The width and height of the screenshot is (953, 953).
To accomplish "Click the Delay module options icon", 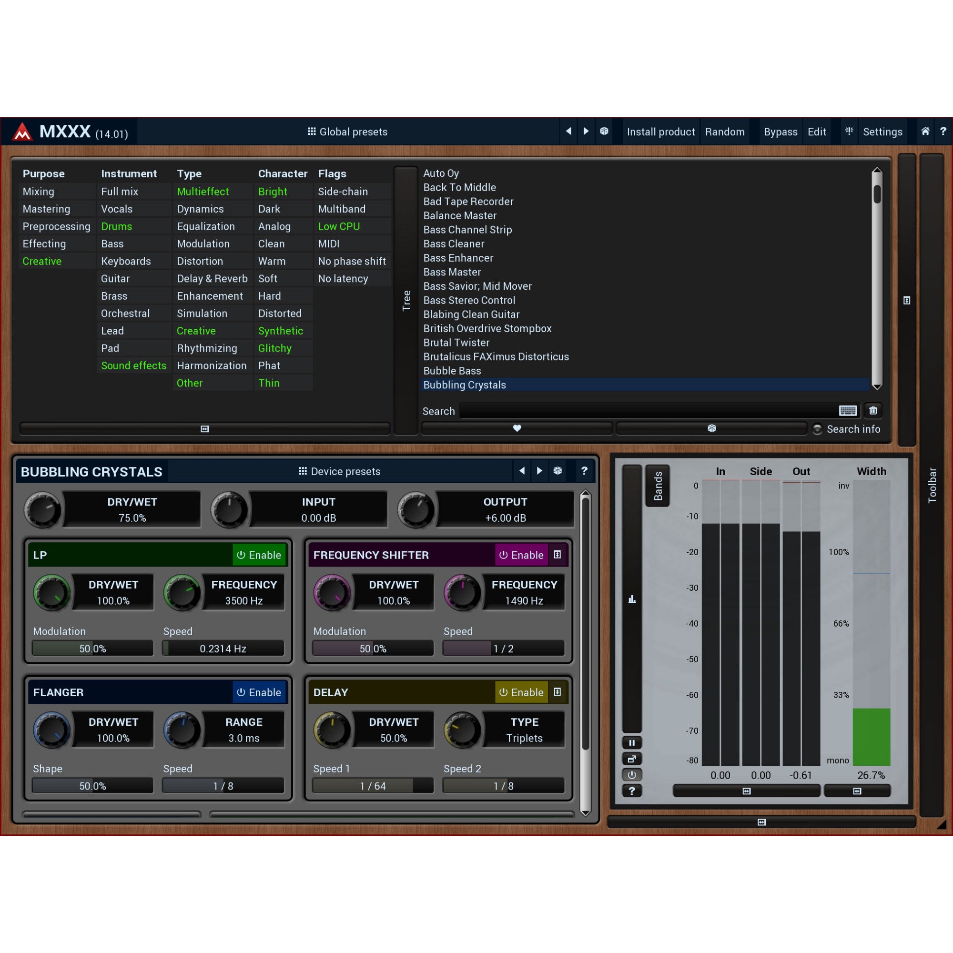I will (558, 692).
